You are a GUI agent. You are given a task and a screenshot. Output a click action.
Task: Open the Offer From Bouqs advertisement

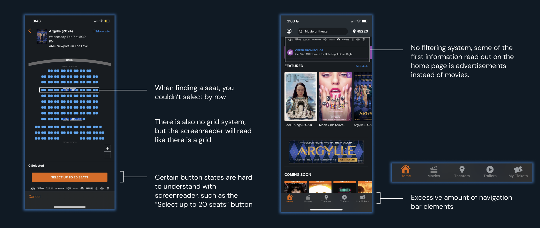[327, 52]
